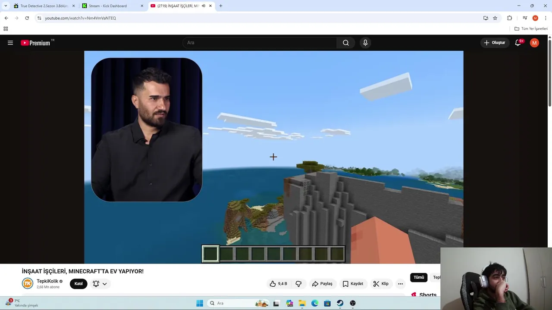Open TepkiKolik channel avatar
552x310 pixels.
[x=28, y=283]
